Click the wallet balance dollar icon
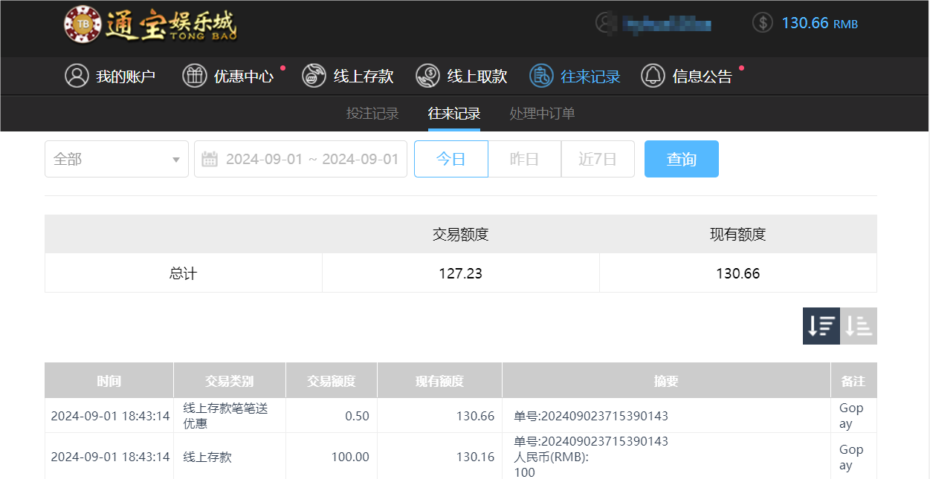 762,22
